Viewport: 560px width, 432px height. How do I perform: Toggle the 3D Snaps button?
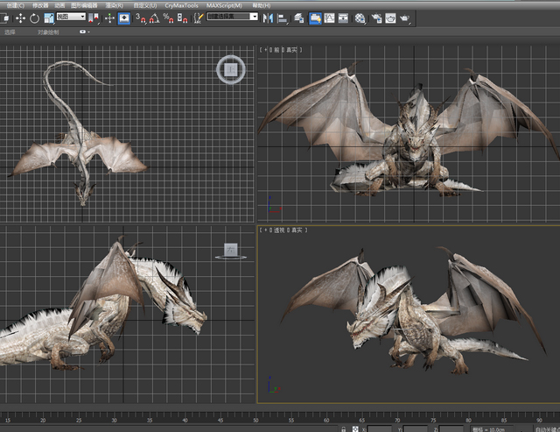click(x=141, y=18)
